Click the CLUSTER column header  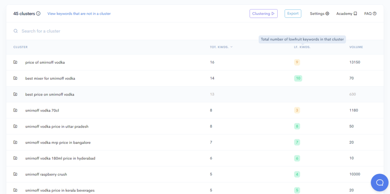pos(21,47)
